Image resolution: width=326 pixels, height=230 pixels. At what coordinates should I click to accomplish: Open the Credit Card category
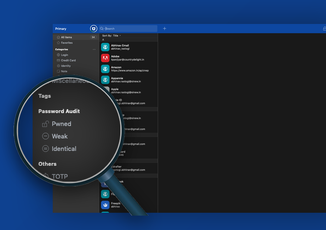(68, 60)
